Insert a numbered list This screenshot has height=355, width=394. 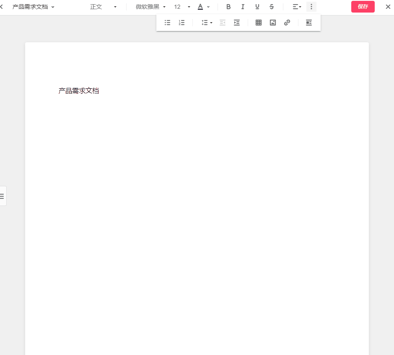pyautogui.click(x=181, y=23)
